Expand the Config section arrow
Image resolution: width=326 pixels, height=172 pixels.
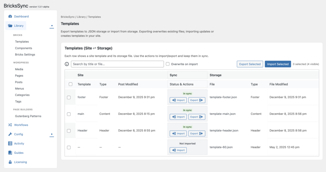52,134
